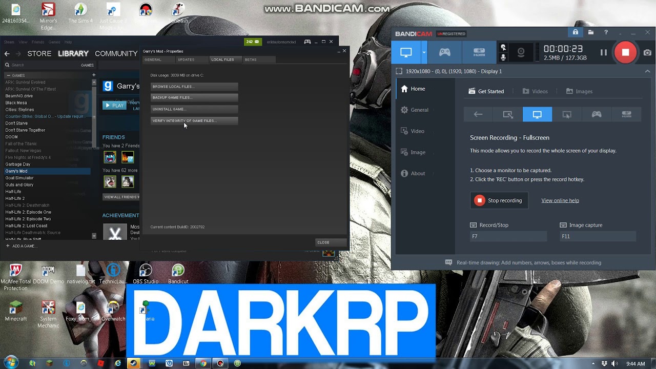656x369 pixels.
Task: Open Betas tab in Properties
Action: [x=259, y=59]
